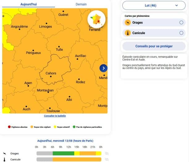189x162 pixels.
Task: Click the 12h hour label on the timeline
Action: (x=69, y=147)
